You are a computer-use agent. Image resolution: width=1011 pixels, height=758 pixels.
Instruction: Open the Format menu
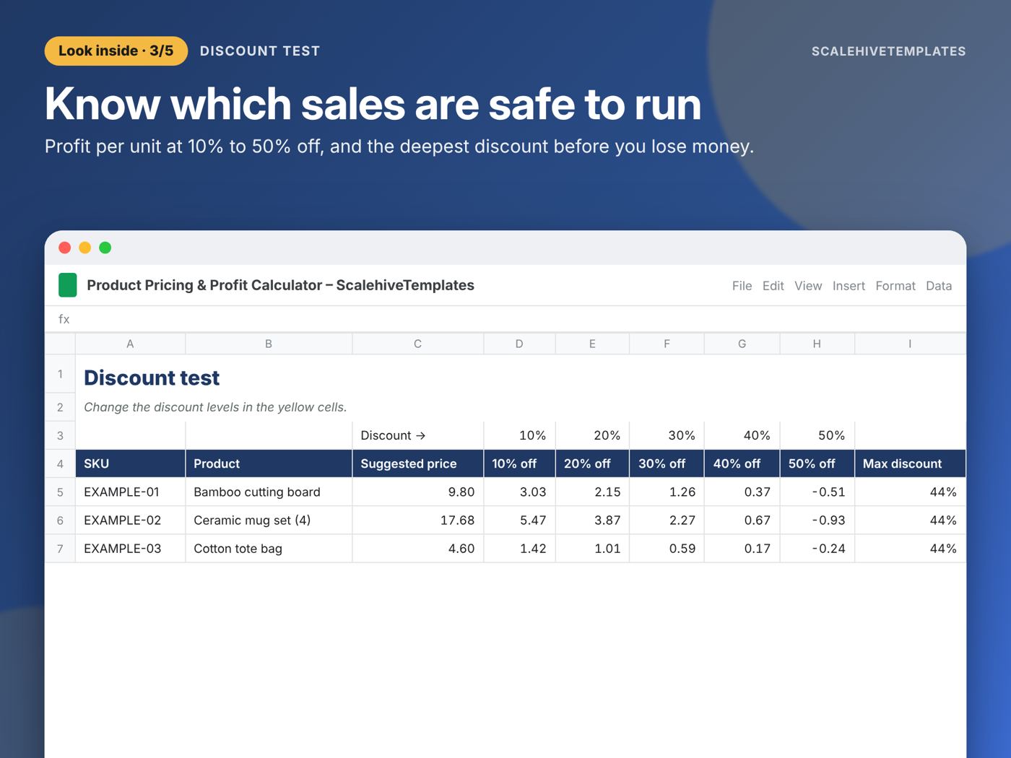coord(895,286)
